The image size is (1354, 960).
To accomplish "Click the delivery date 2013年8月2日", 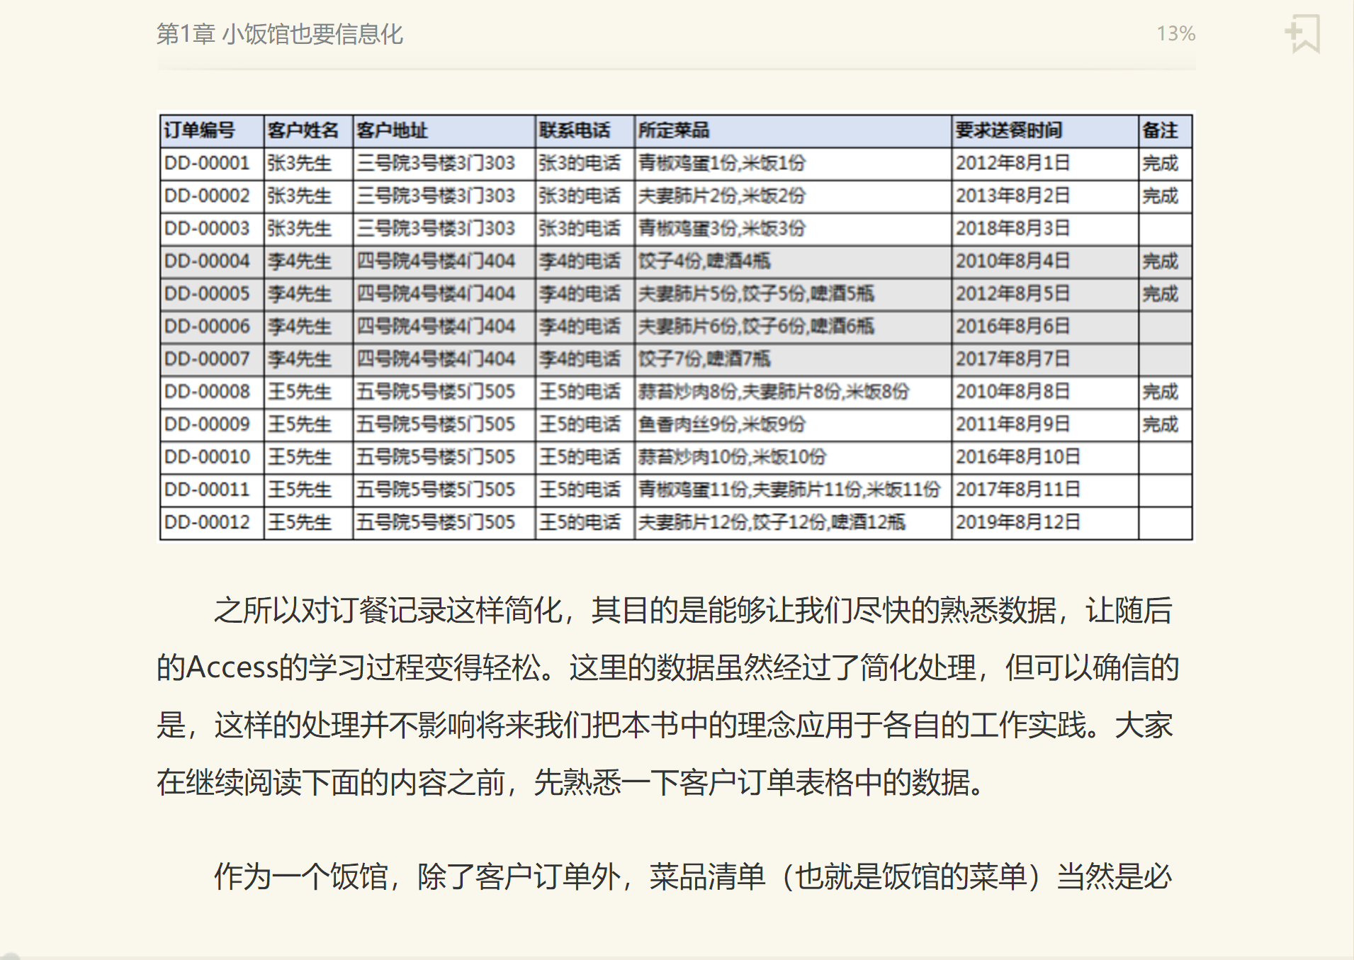I will tap(1012, 196).
